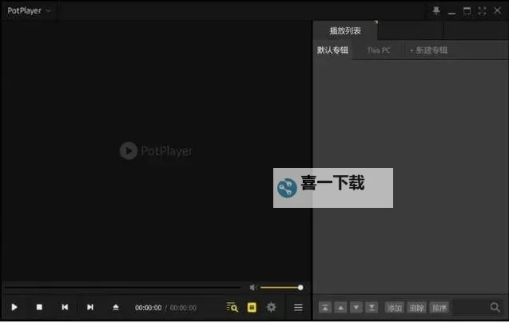Image resolution: width=509 pixels, height=323 pixels.
Task: Click the total duration 00:00:00 display
Action: pyautogui.click(x=183, y=307)
